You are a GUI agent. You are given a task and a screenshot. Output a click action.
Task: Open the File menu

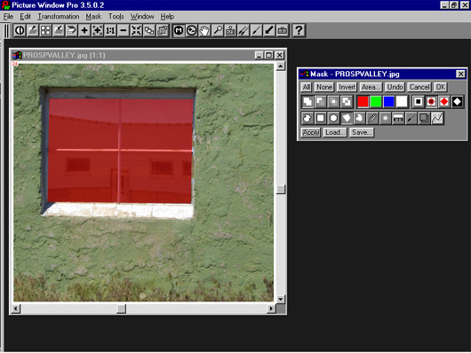[8, 17]
